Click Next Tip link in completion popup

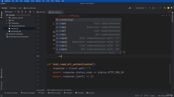(x=111, y=53)
